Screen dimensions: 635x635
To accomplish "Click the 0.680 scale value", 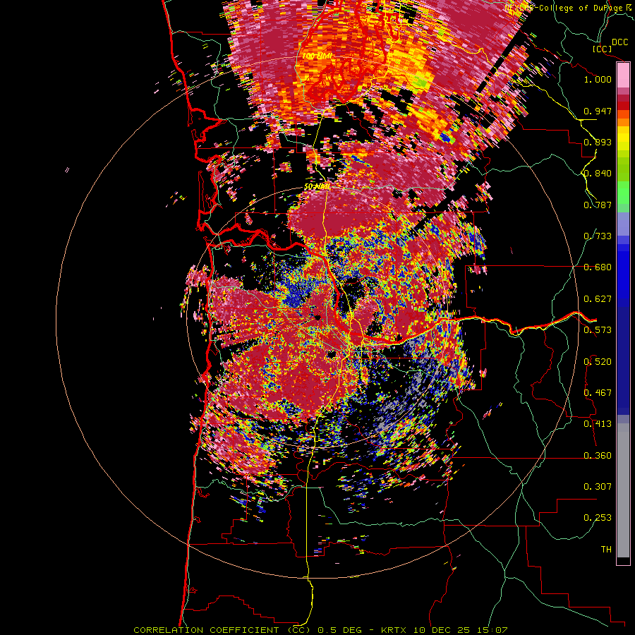I will [x=598, y=267].
